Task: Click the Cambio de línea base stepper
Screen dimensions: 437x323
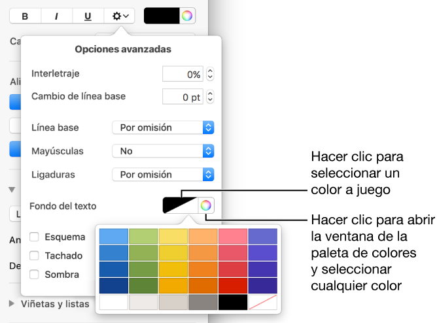Action: 210,97
